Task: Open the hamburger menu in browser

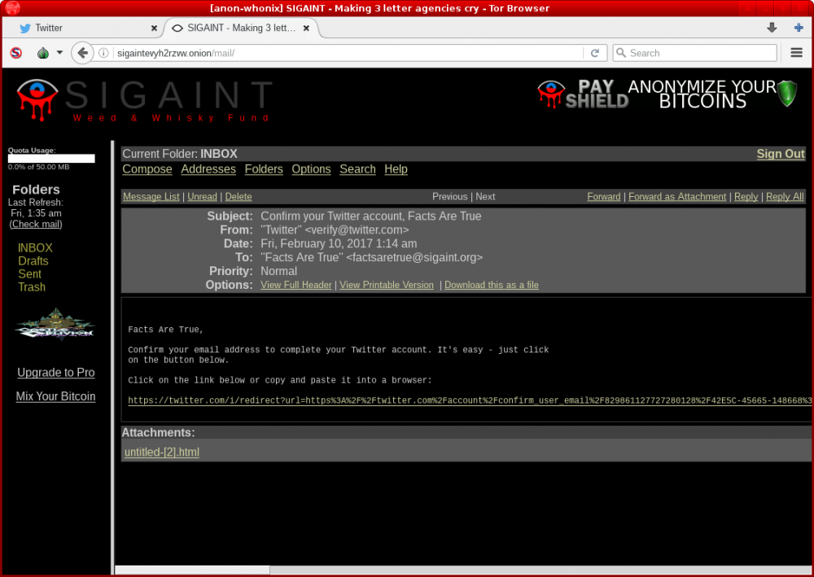Action: [x=797, y=53]
